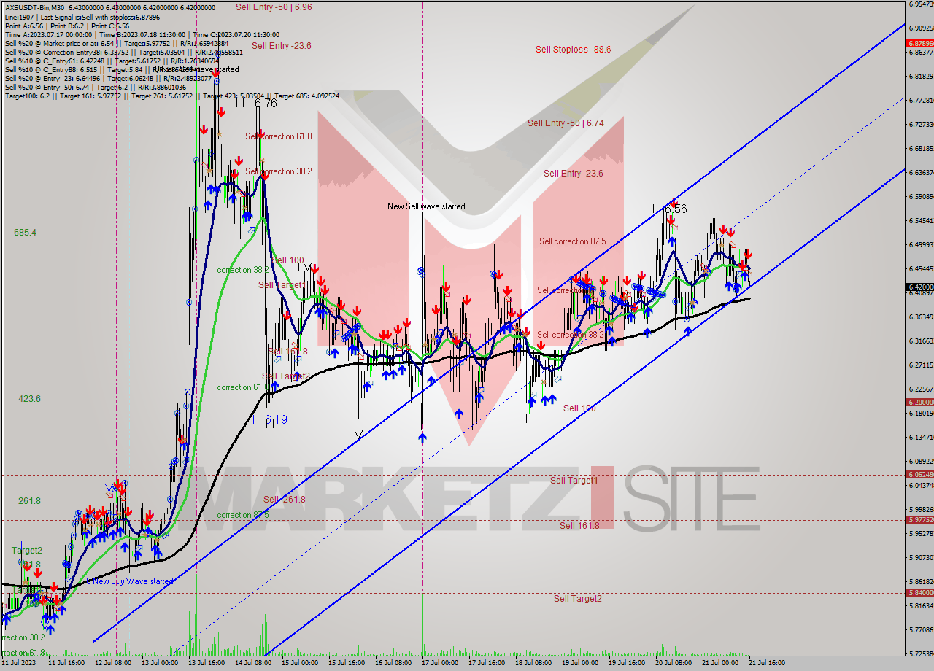934x671 pixels.
Task: Click the '15 Jul 00:00' time label
Action: (x=301, y=663)
